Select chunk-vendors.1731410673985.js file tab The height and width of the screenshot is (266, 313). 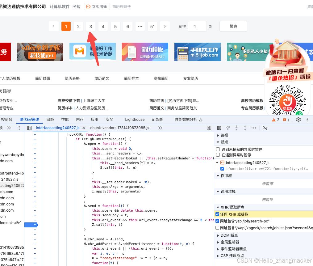119,128
